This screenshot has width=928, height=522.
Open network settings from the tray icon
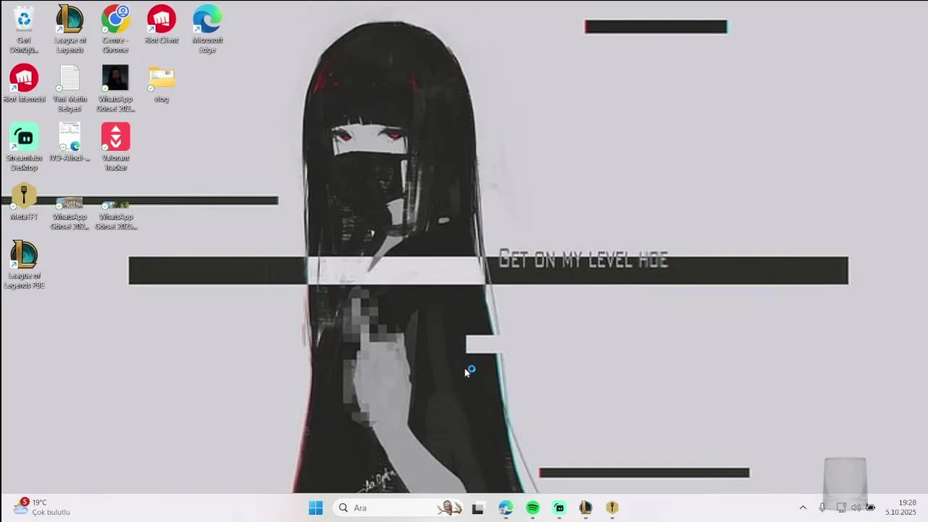tap(841, 507)
